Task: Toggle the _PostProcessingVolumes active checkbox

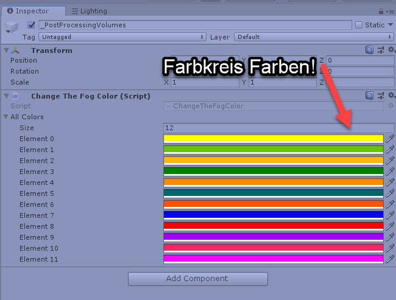Action: 31,25
